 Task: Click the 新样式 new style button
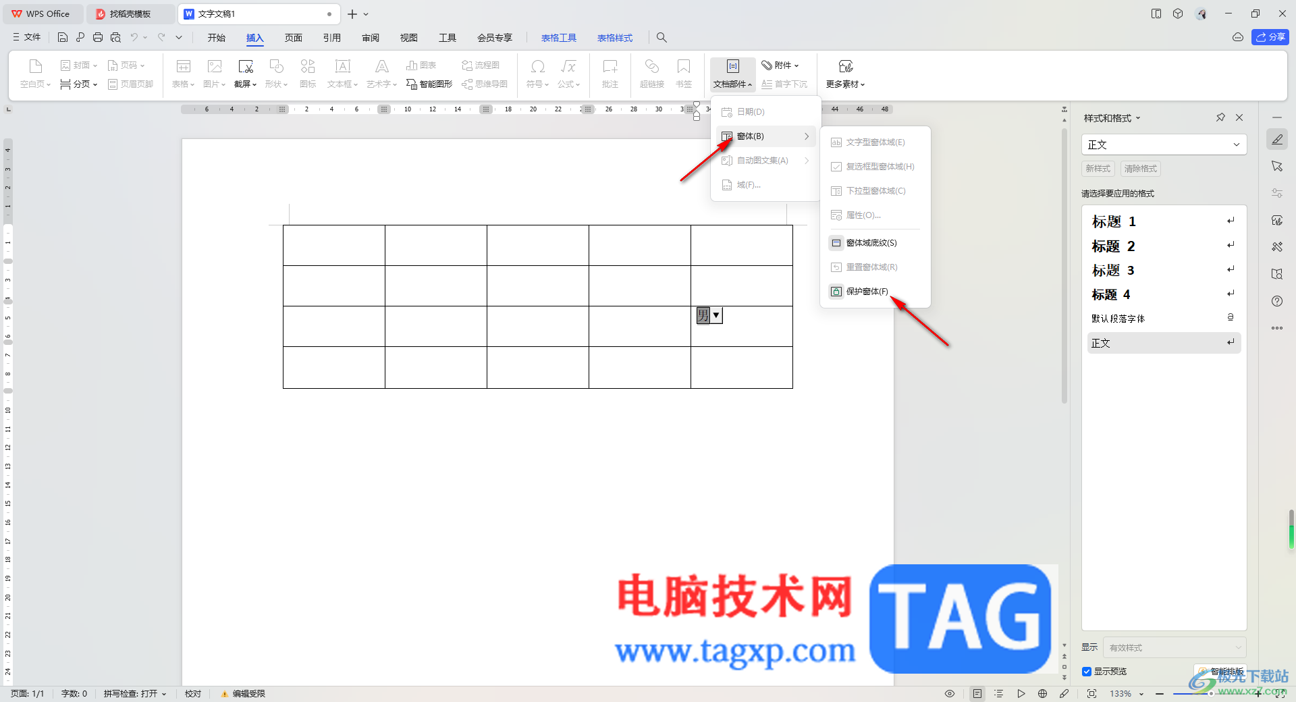click(x=1098, y=169)
